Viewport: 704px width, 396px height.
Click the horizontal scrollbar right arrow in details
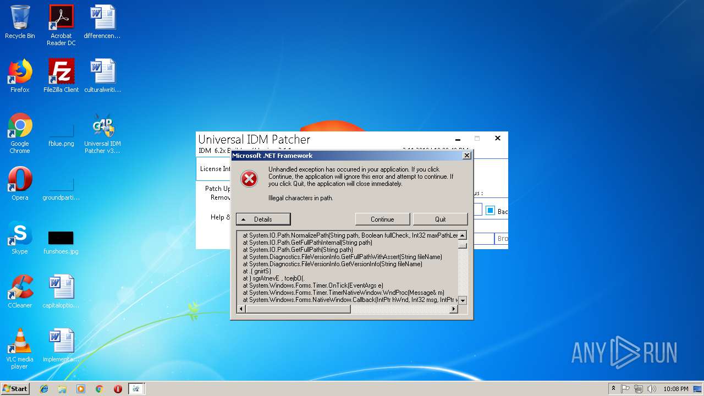coord(454,309)
